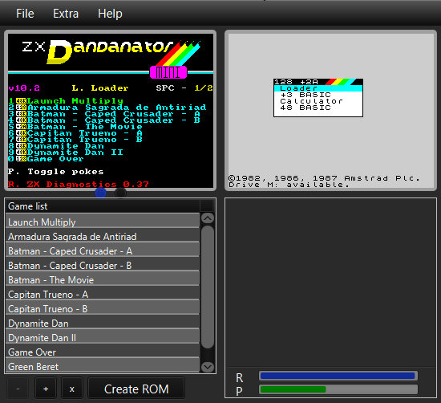Click the game list scroll up arrow

(x=208, y=218)
